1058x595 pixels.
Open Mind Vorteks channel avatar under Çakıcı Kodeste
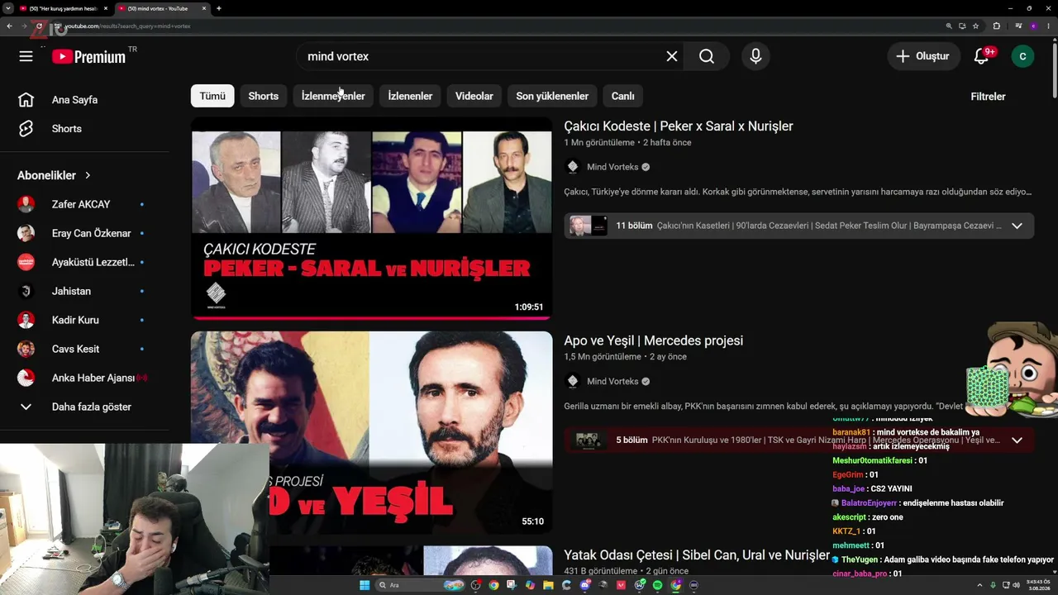click(x=572, y=167)
